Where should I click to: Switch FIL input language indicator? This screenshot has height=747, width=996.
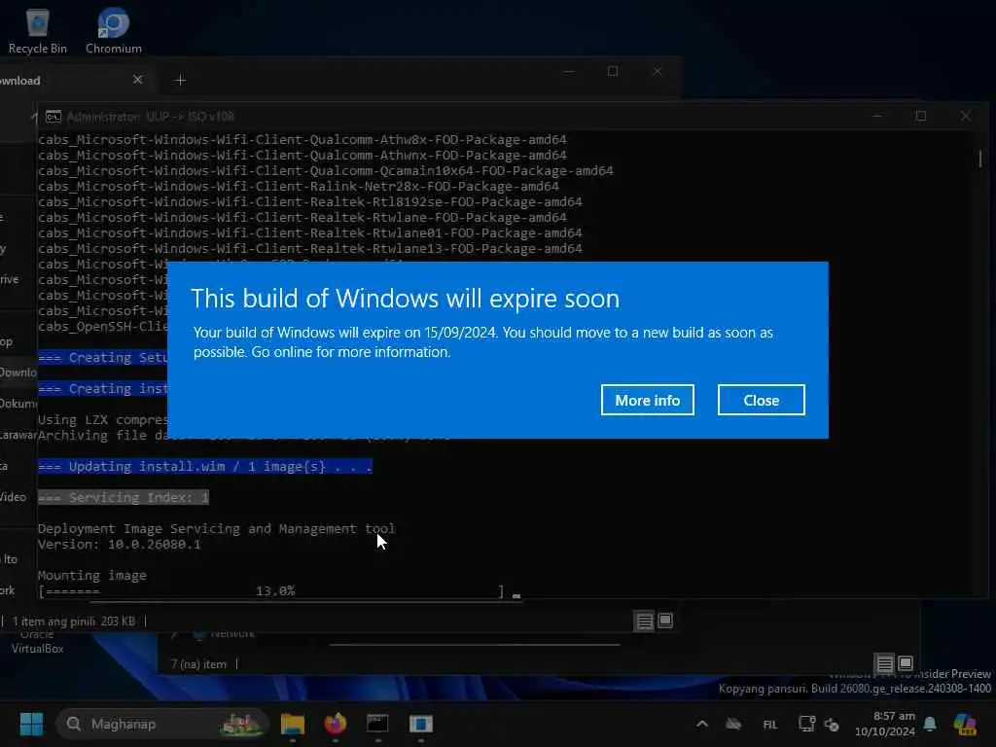[770, 724]
